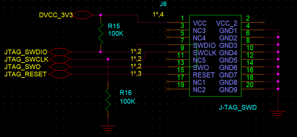Select the junction dot on SWCLK net above R16
Image resolution: width=297 pixels, height=137 pixels.
(108, 59)
